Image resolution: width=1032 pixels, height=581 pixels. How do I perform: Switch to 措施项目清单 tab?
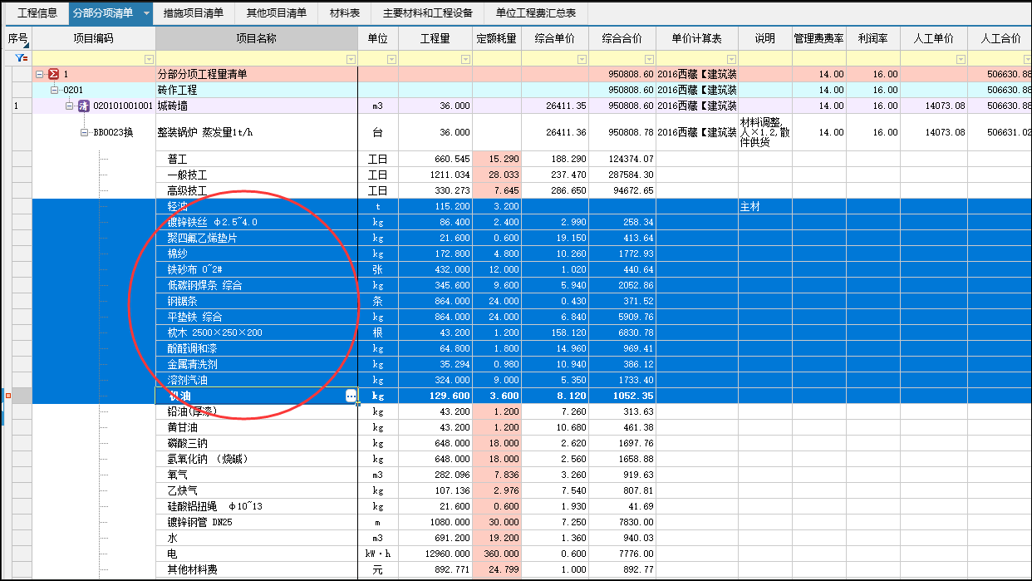194,14
